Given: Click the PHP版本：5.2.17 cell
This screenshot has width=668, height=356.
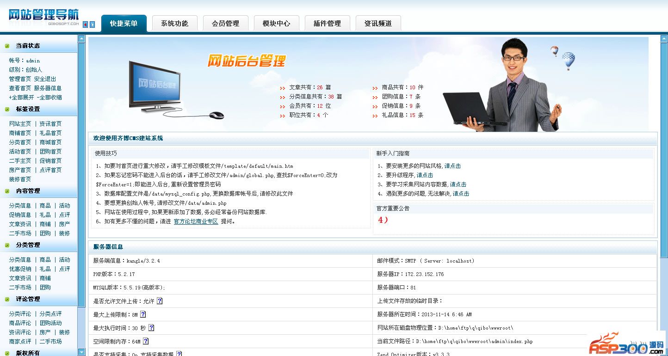Looking at the screenshot, I should (x=230, y=274).
